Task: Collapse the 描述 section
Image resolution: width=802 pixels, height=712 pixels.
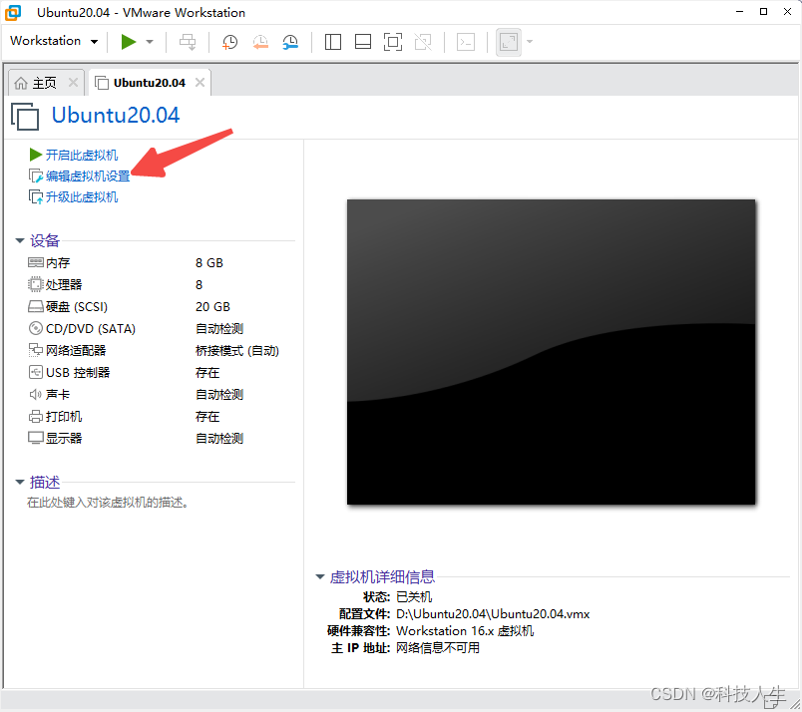Action: pos(20,482)
